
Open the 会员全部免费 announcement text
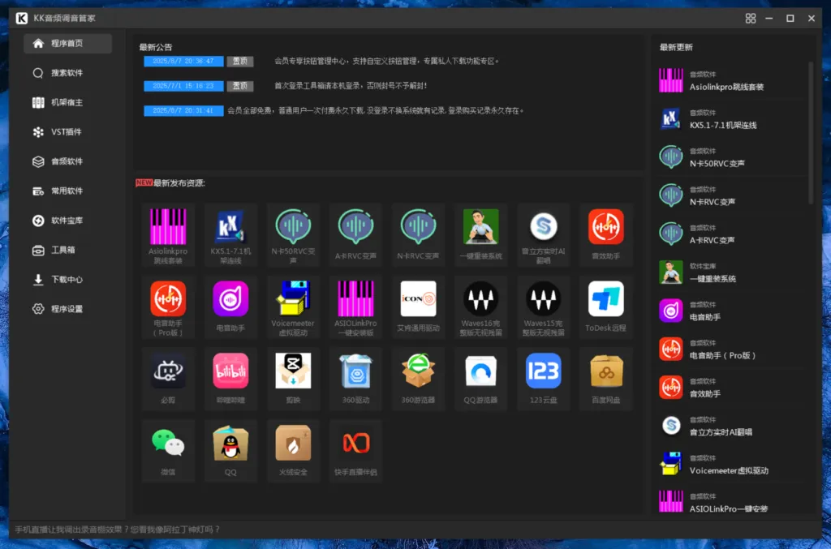click(376, 110)
